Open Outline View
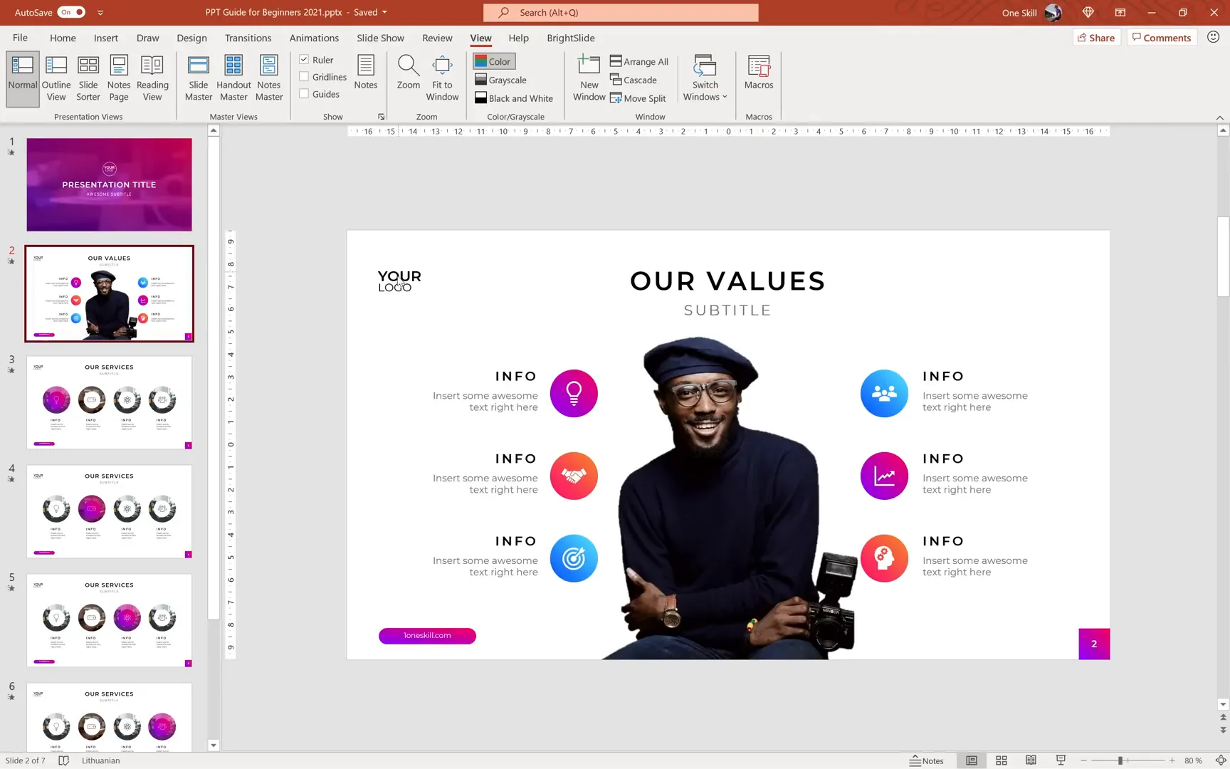This screenshot has width=1230, height=769. [56, 78]
